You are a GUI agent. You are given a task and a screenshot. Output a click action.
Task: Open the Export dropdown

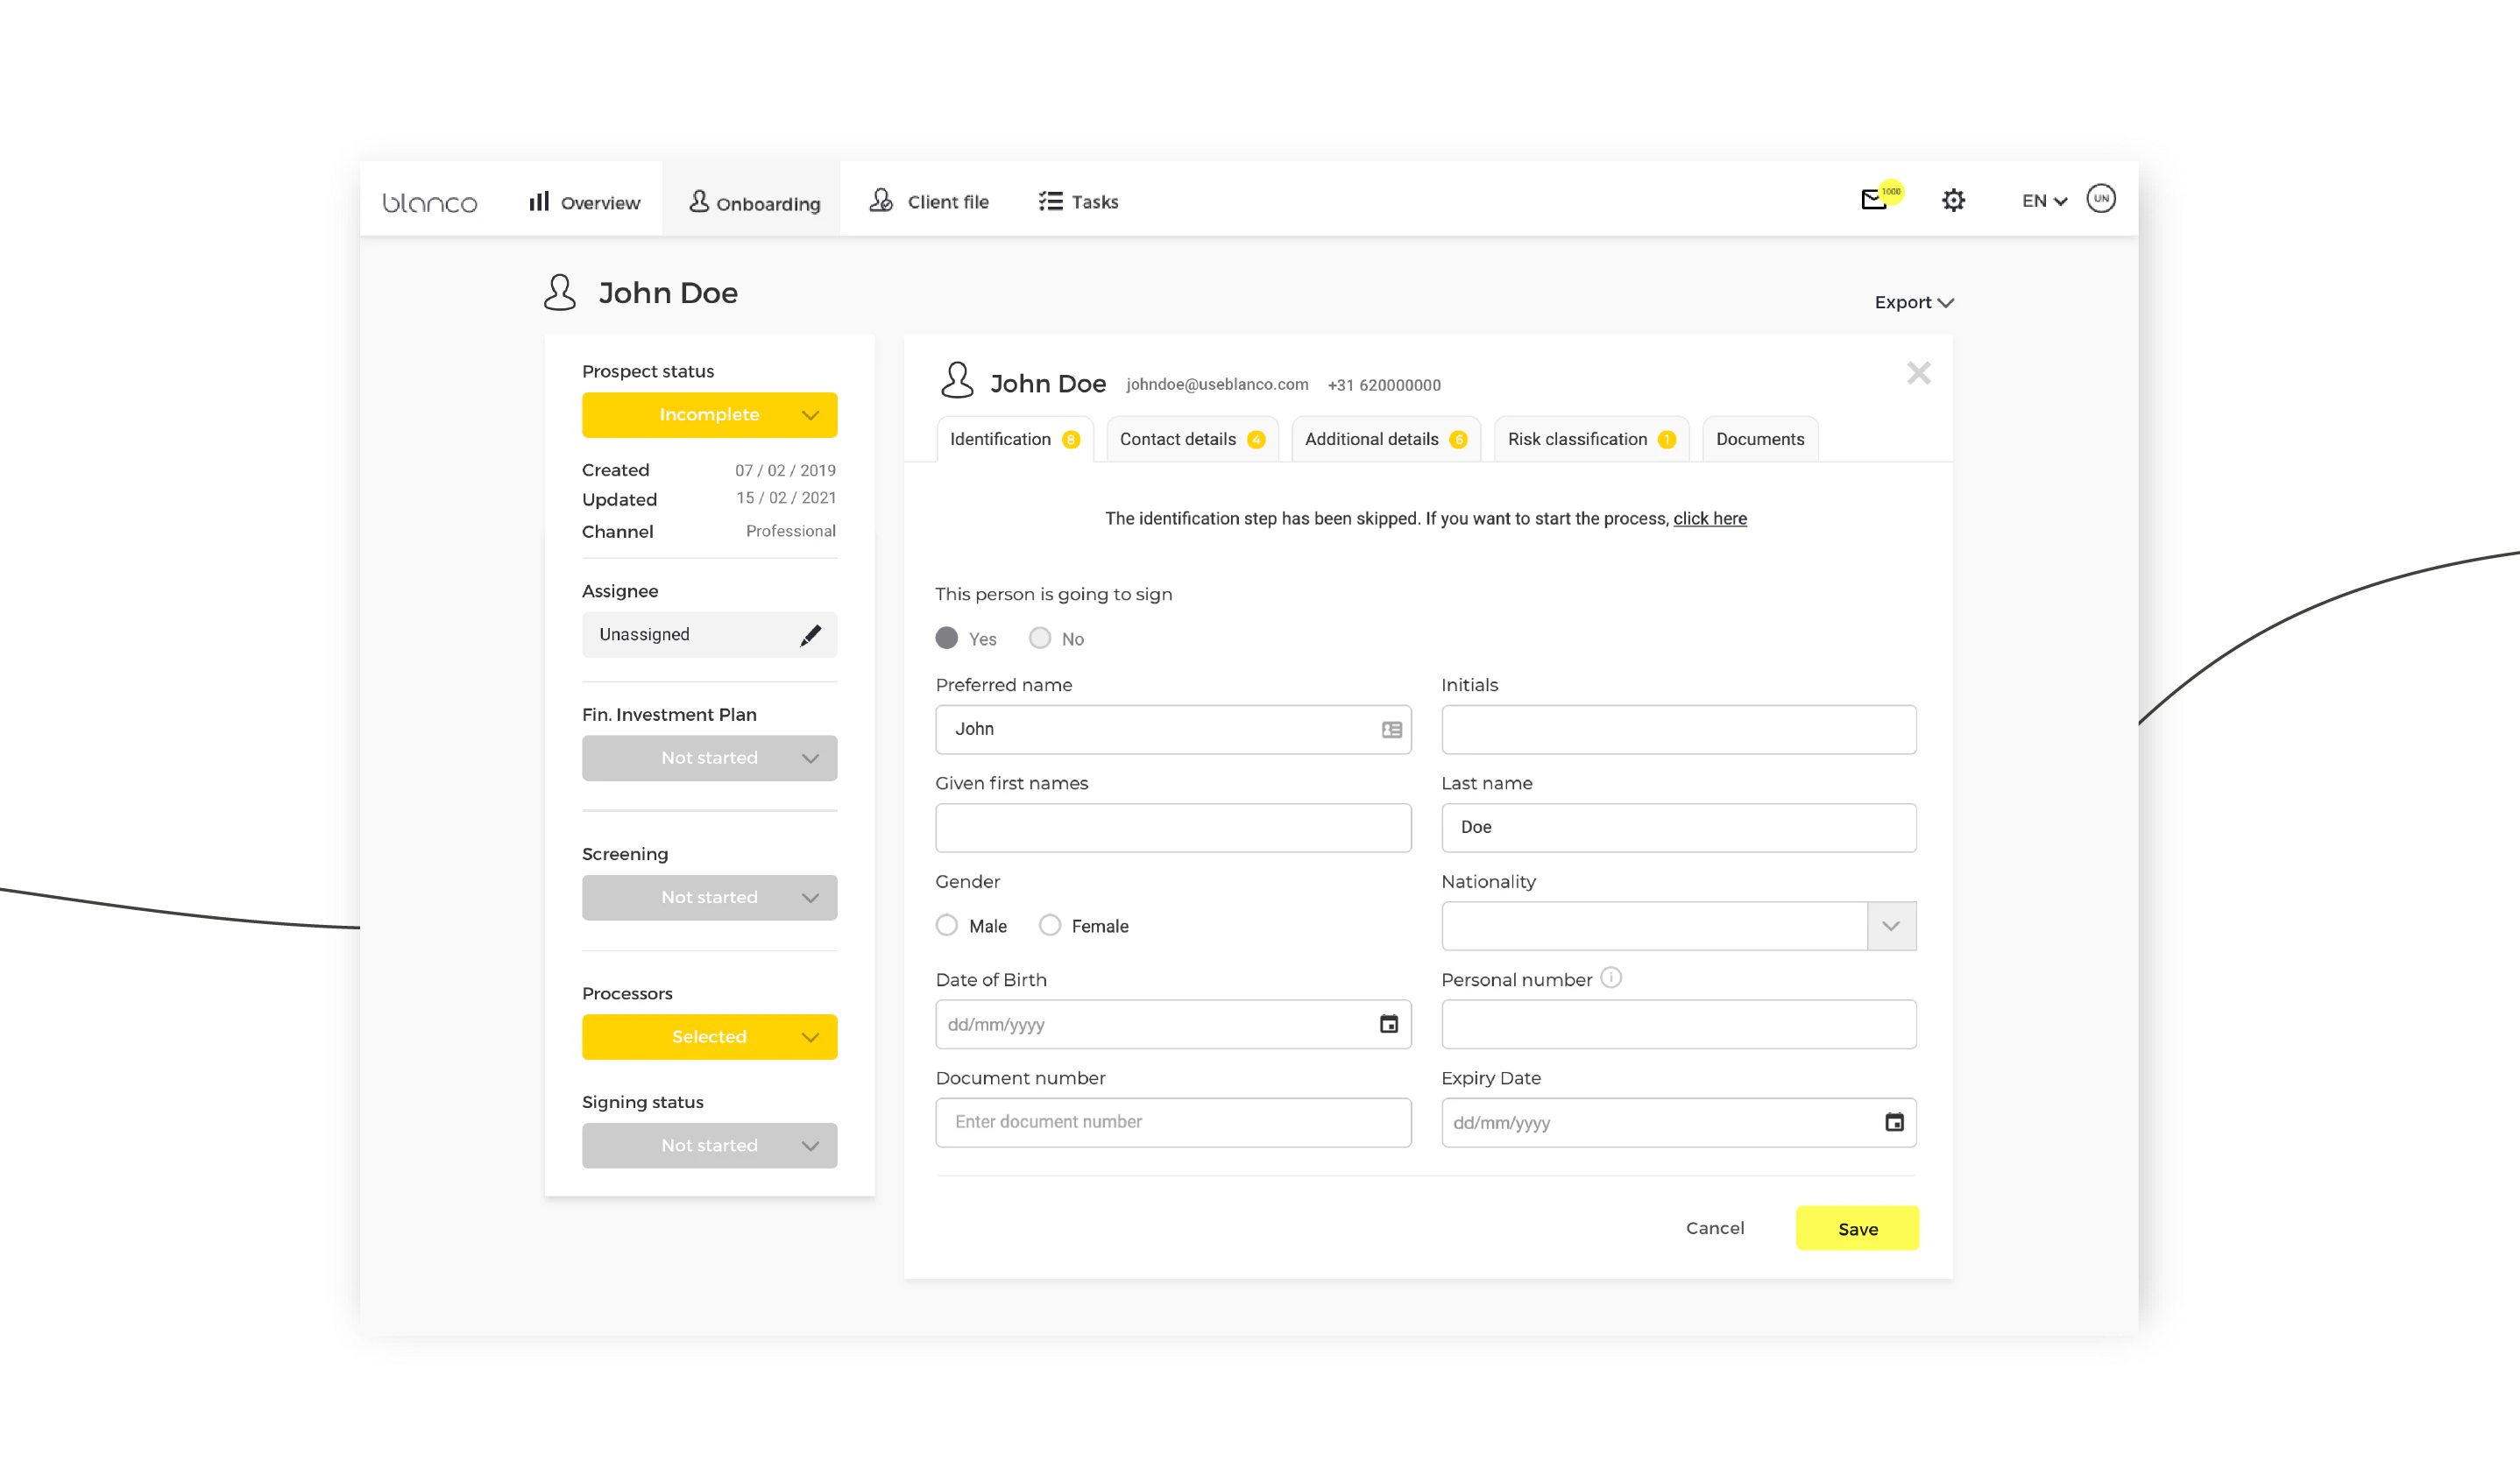tap(1913, 303)
